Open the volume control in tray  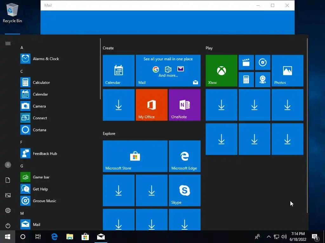[284, 237]
